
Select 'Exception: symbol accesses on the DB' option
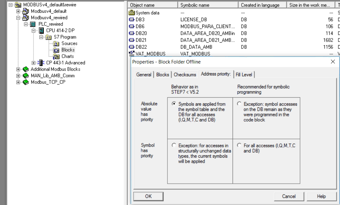click(239, 103)
